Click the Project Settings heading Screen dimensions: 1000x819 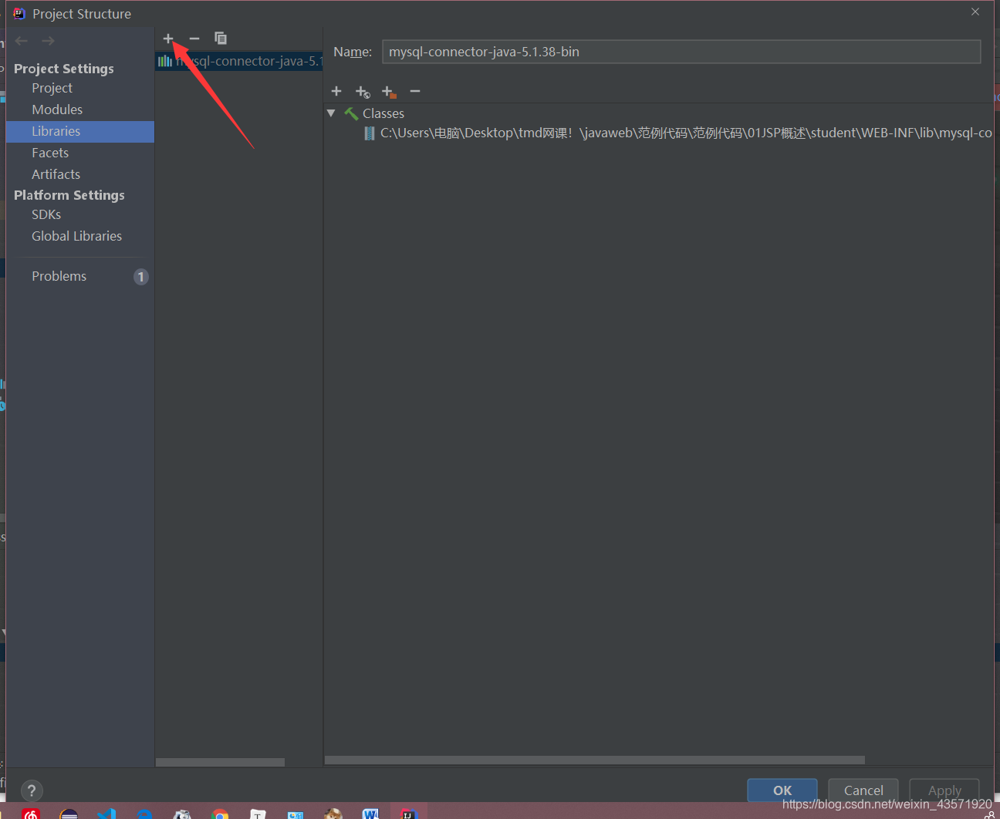pyautogui.click(x=64, y=69)
